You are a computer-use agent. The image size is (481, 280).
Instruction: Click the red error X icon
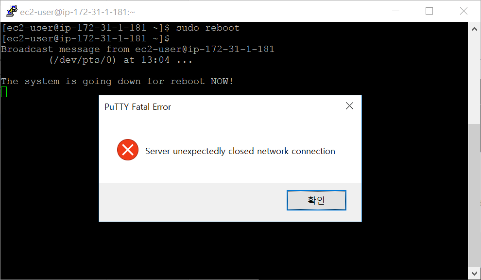pos(128,150)
